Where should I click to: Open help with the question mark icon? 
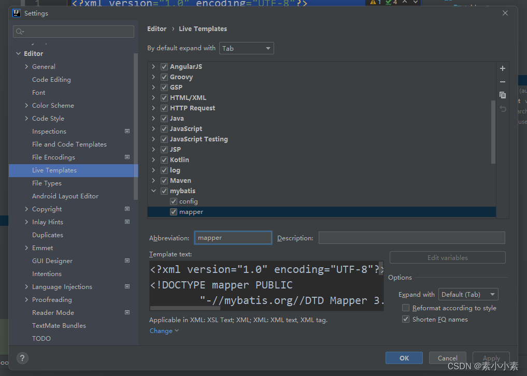[x=22, y=358]
